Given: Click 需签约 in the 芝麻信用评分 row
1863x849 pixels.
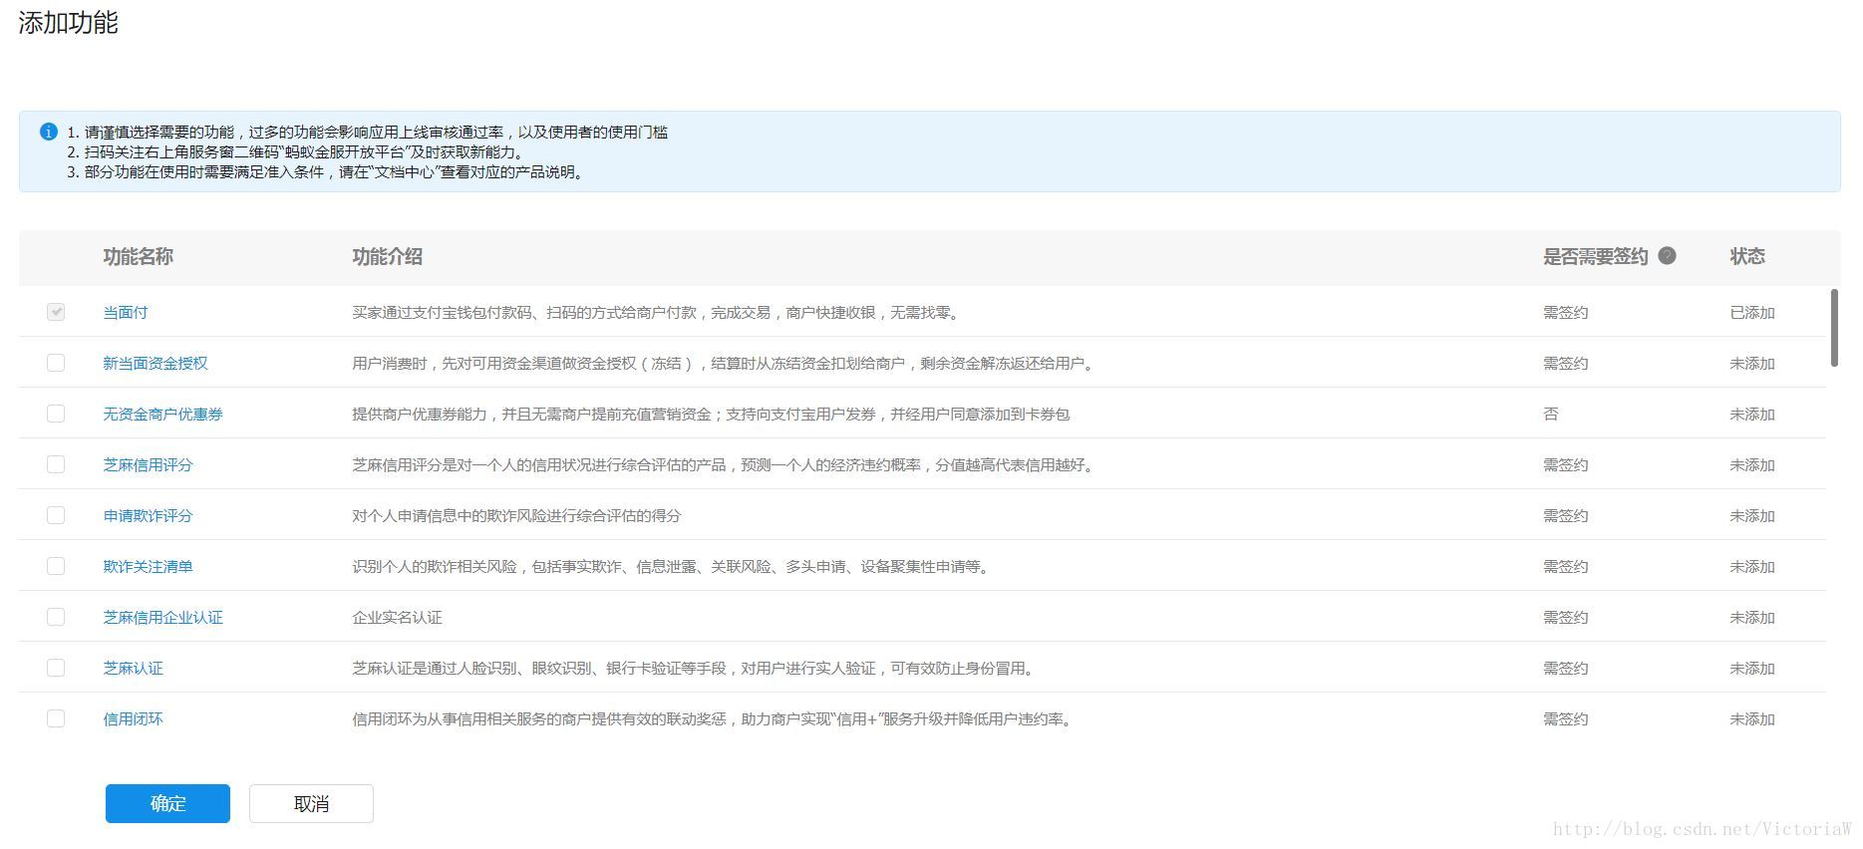Looking at the screenshot, I should point(1565,464).
